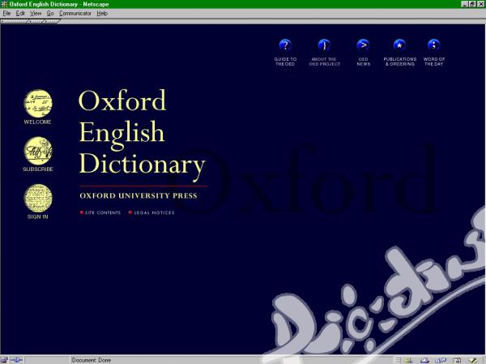This screenshot has width=486, height=364.
Task: Click the component bar drag handle in status bar
Action: tap(398, 360)
